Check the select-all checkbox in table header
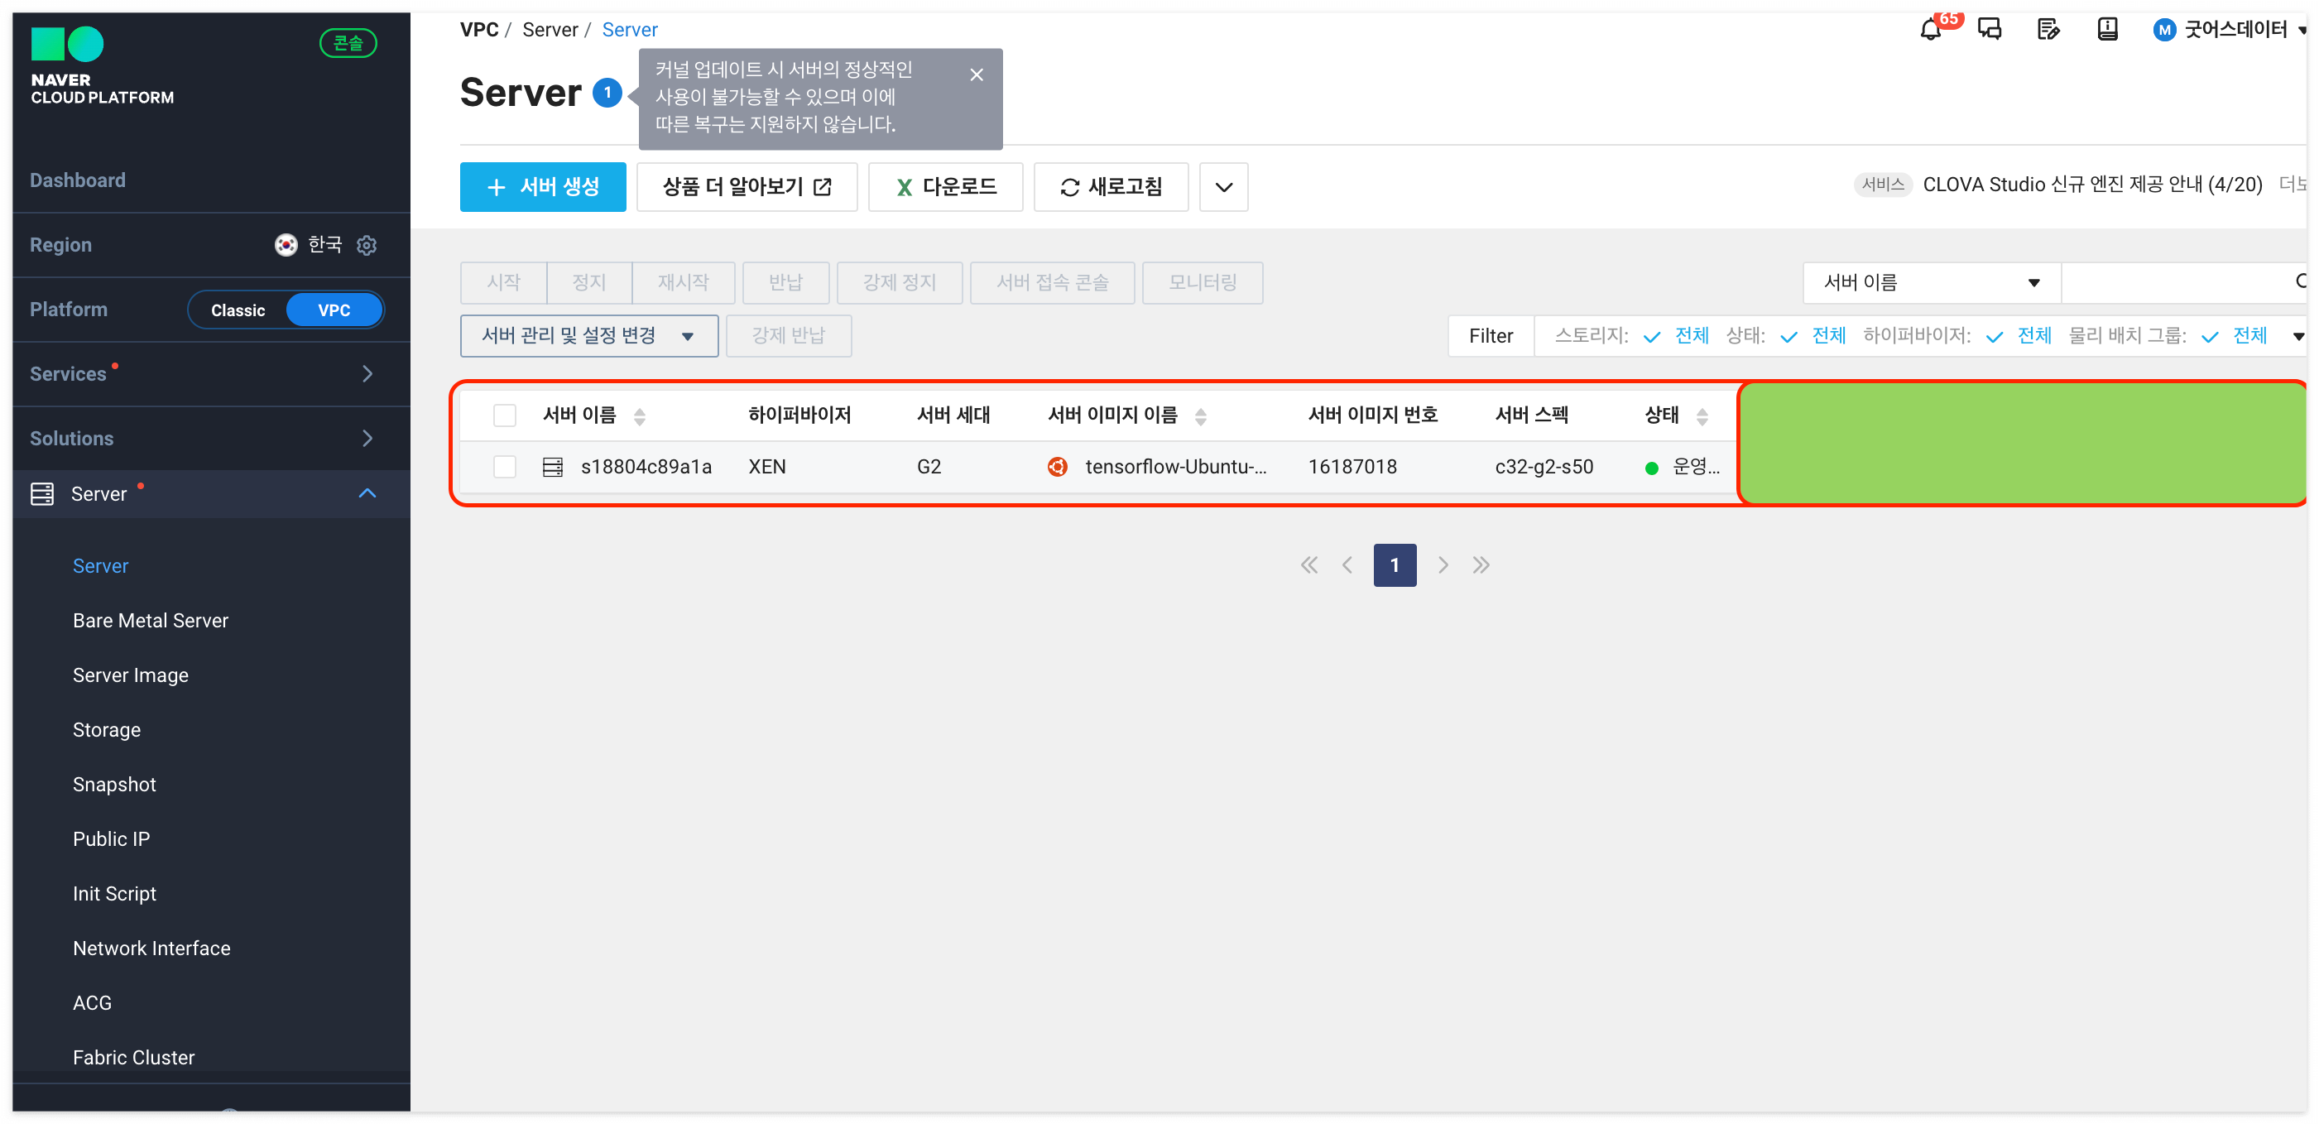The image size is (2319, 1124). [x=505, y=415]
